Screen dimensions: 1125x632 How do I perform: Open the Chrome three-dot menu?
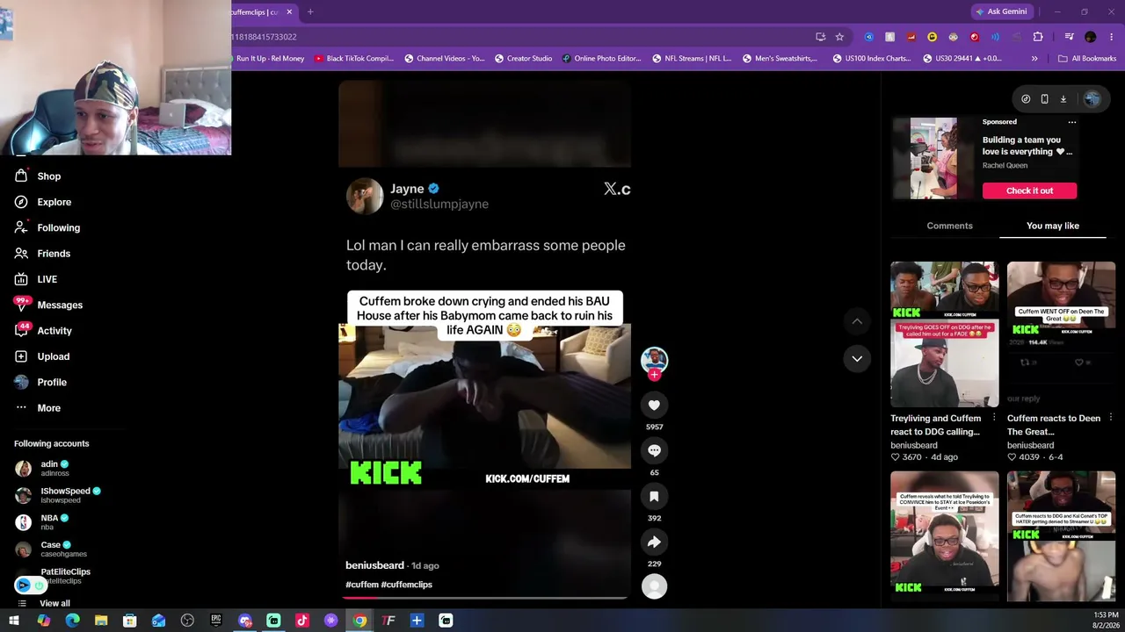tap(1112, 37)
